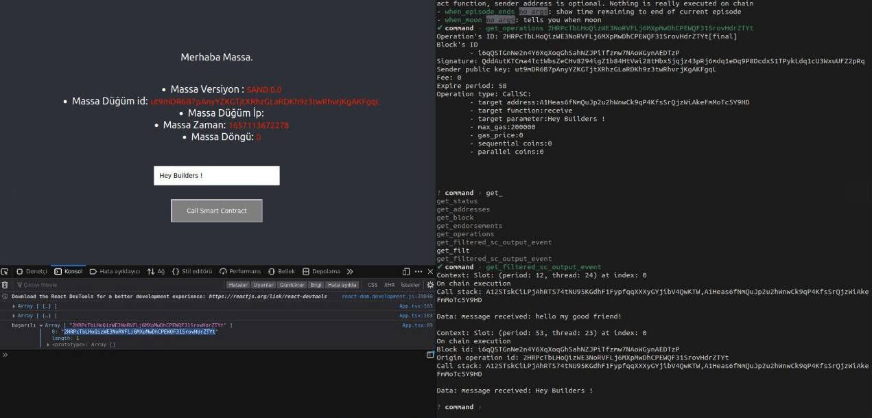The image size is (872, 418).
Task: Select the element picker icon in DevTools
Action: point(3,271)
